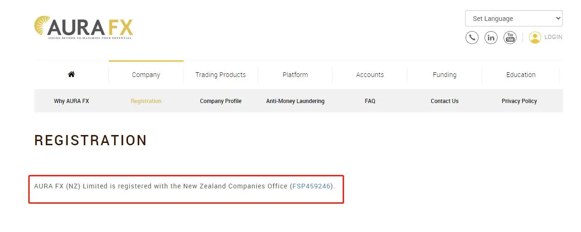
Task: Open the LinkedIn icon link
Action: [x=491, y=38]
